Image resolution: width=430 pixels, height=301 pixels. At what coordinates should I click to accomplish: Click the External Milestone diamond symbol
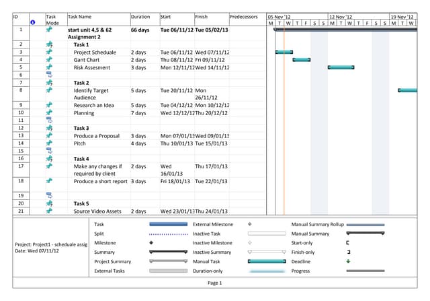[x=249, y=224]
